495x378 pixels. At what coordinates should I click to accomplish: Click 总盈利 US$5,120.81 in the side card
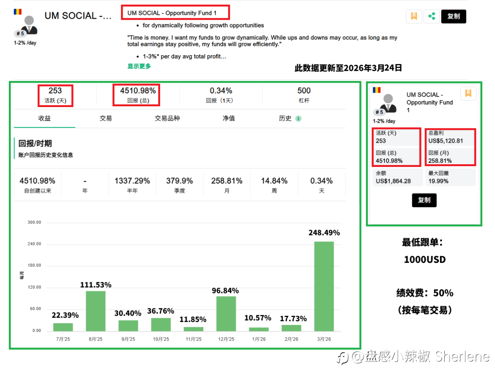click(450, 137)
